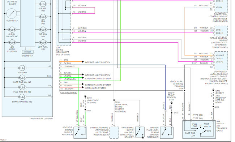This screenshot has width=235, height=142.
Task: Select the S170 splice dot
Action: coord(172,113)
